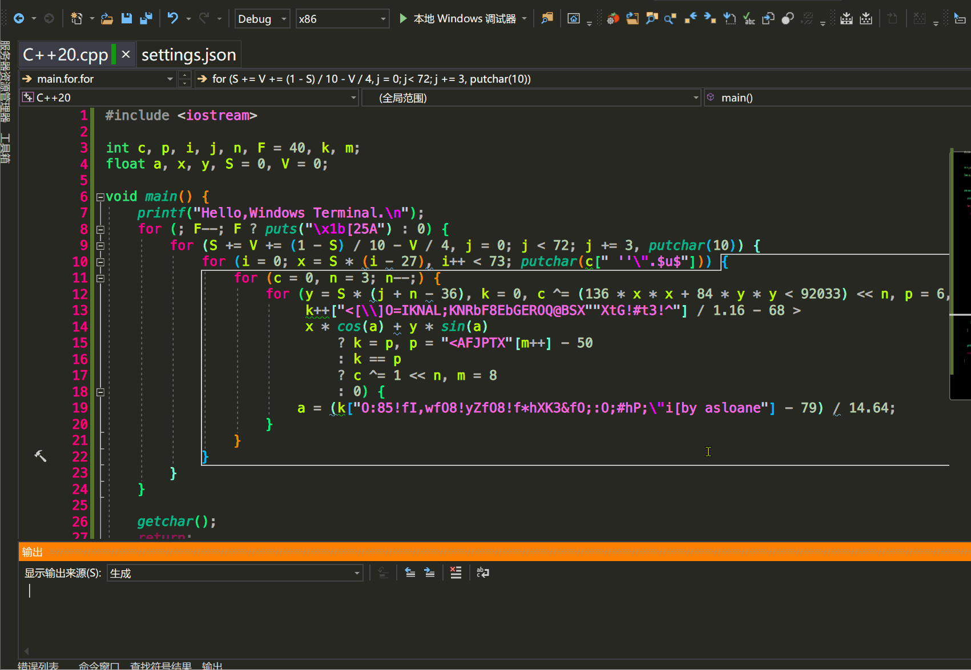Click the Navigate Backward arrow icon
This screenshot has width=971, height=670.
[x=18, y=19]
